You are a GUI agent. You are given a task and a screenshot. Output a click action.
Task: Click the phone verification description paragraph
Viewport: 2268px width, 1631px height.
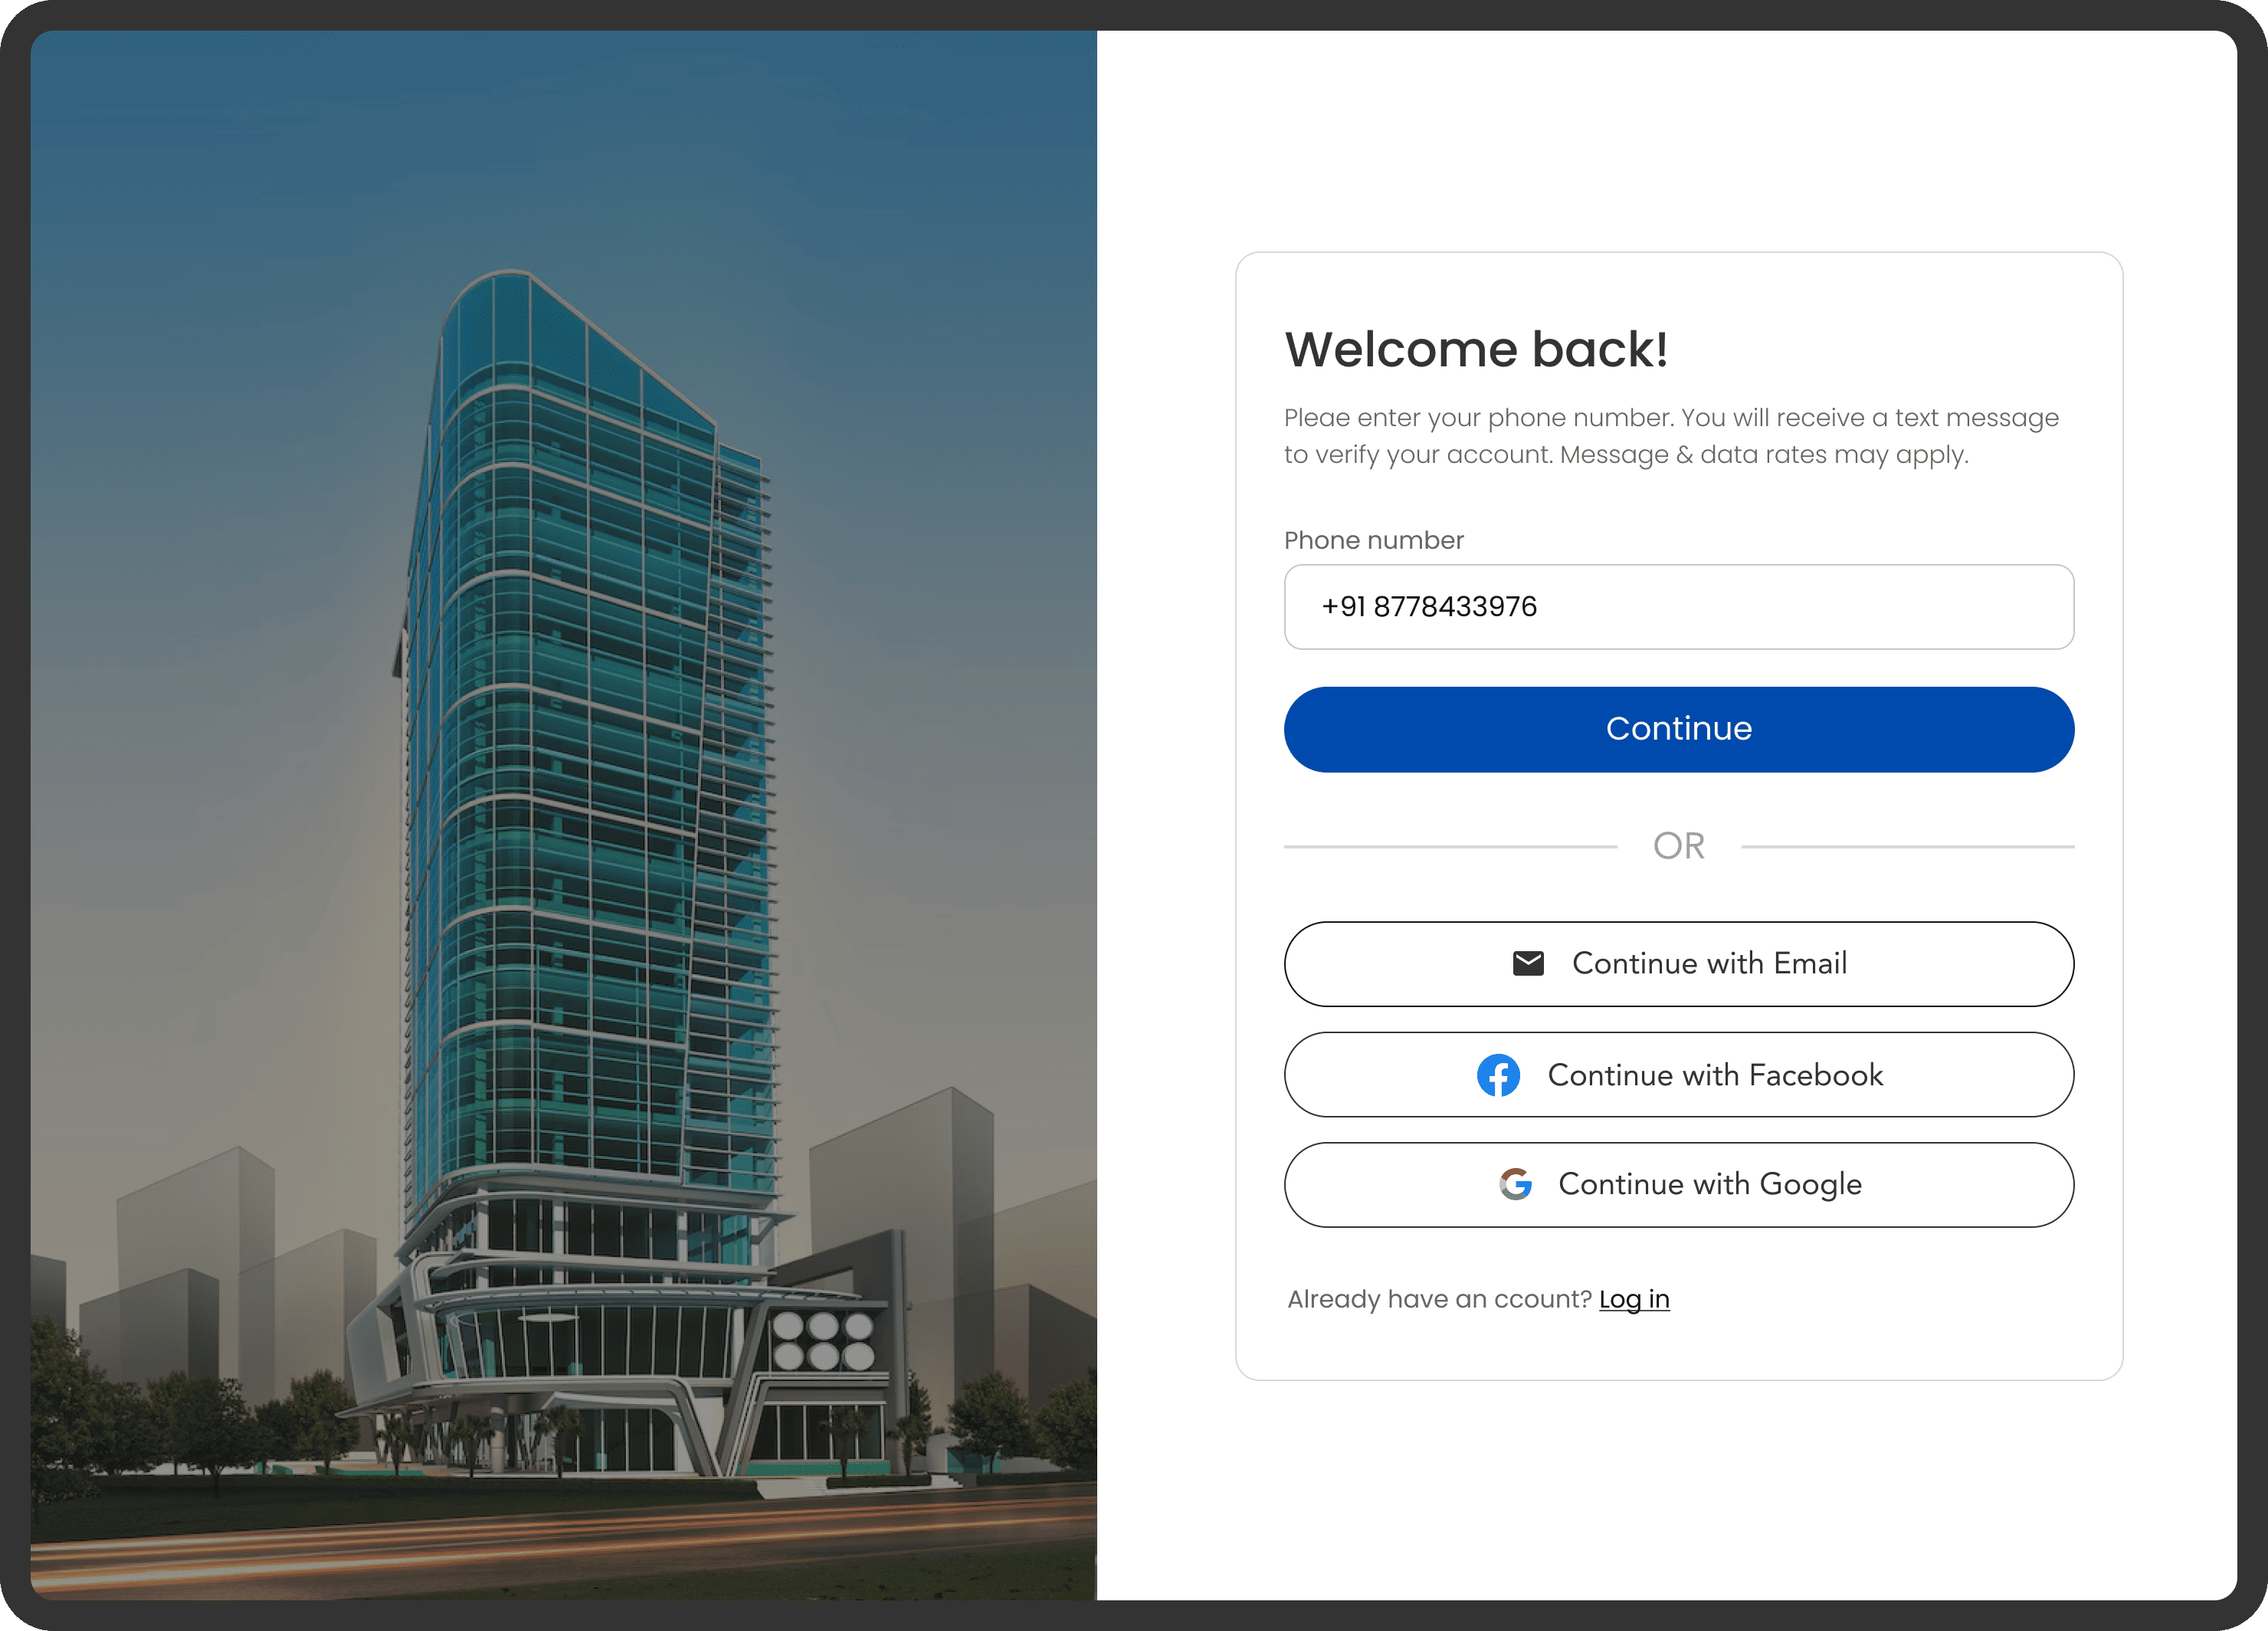coord(1670,436)
